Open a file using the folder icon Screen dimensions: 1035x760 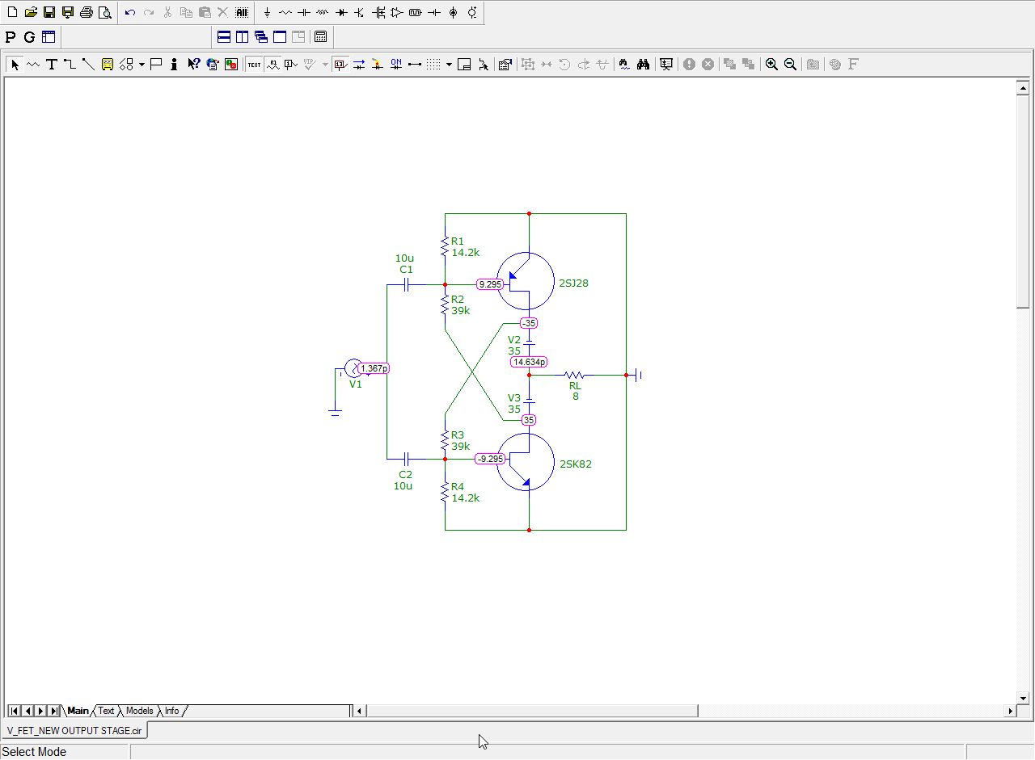31,12
